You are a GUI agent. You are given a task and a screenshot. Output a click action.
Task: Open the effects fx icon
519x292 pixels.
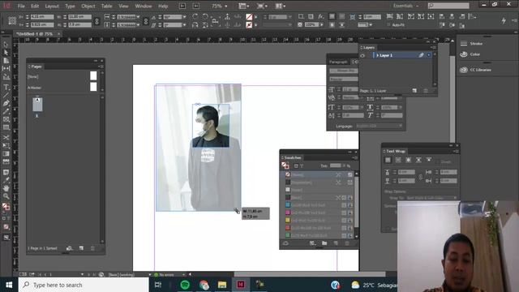point(321,16)
